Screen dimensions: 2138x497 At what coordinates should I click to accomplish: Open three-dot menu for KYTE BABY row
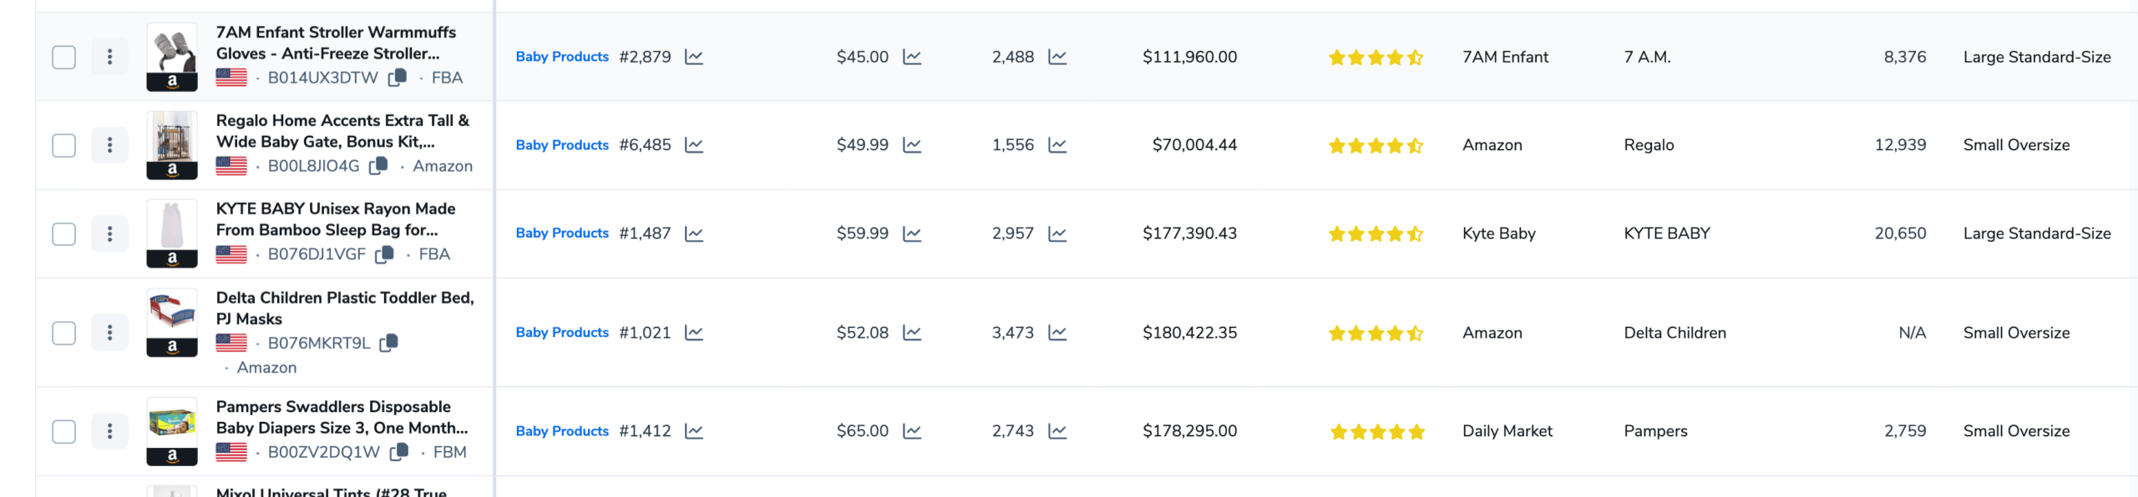pos(109,233)
